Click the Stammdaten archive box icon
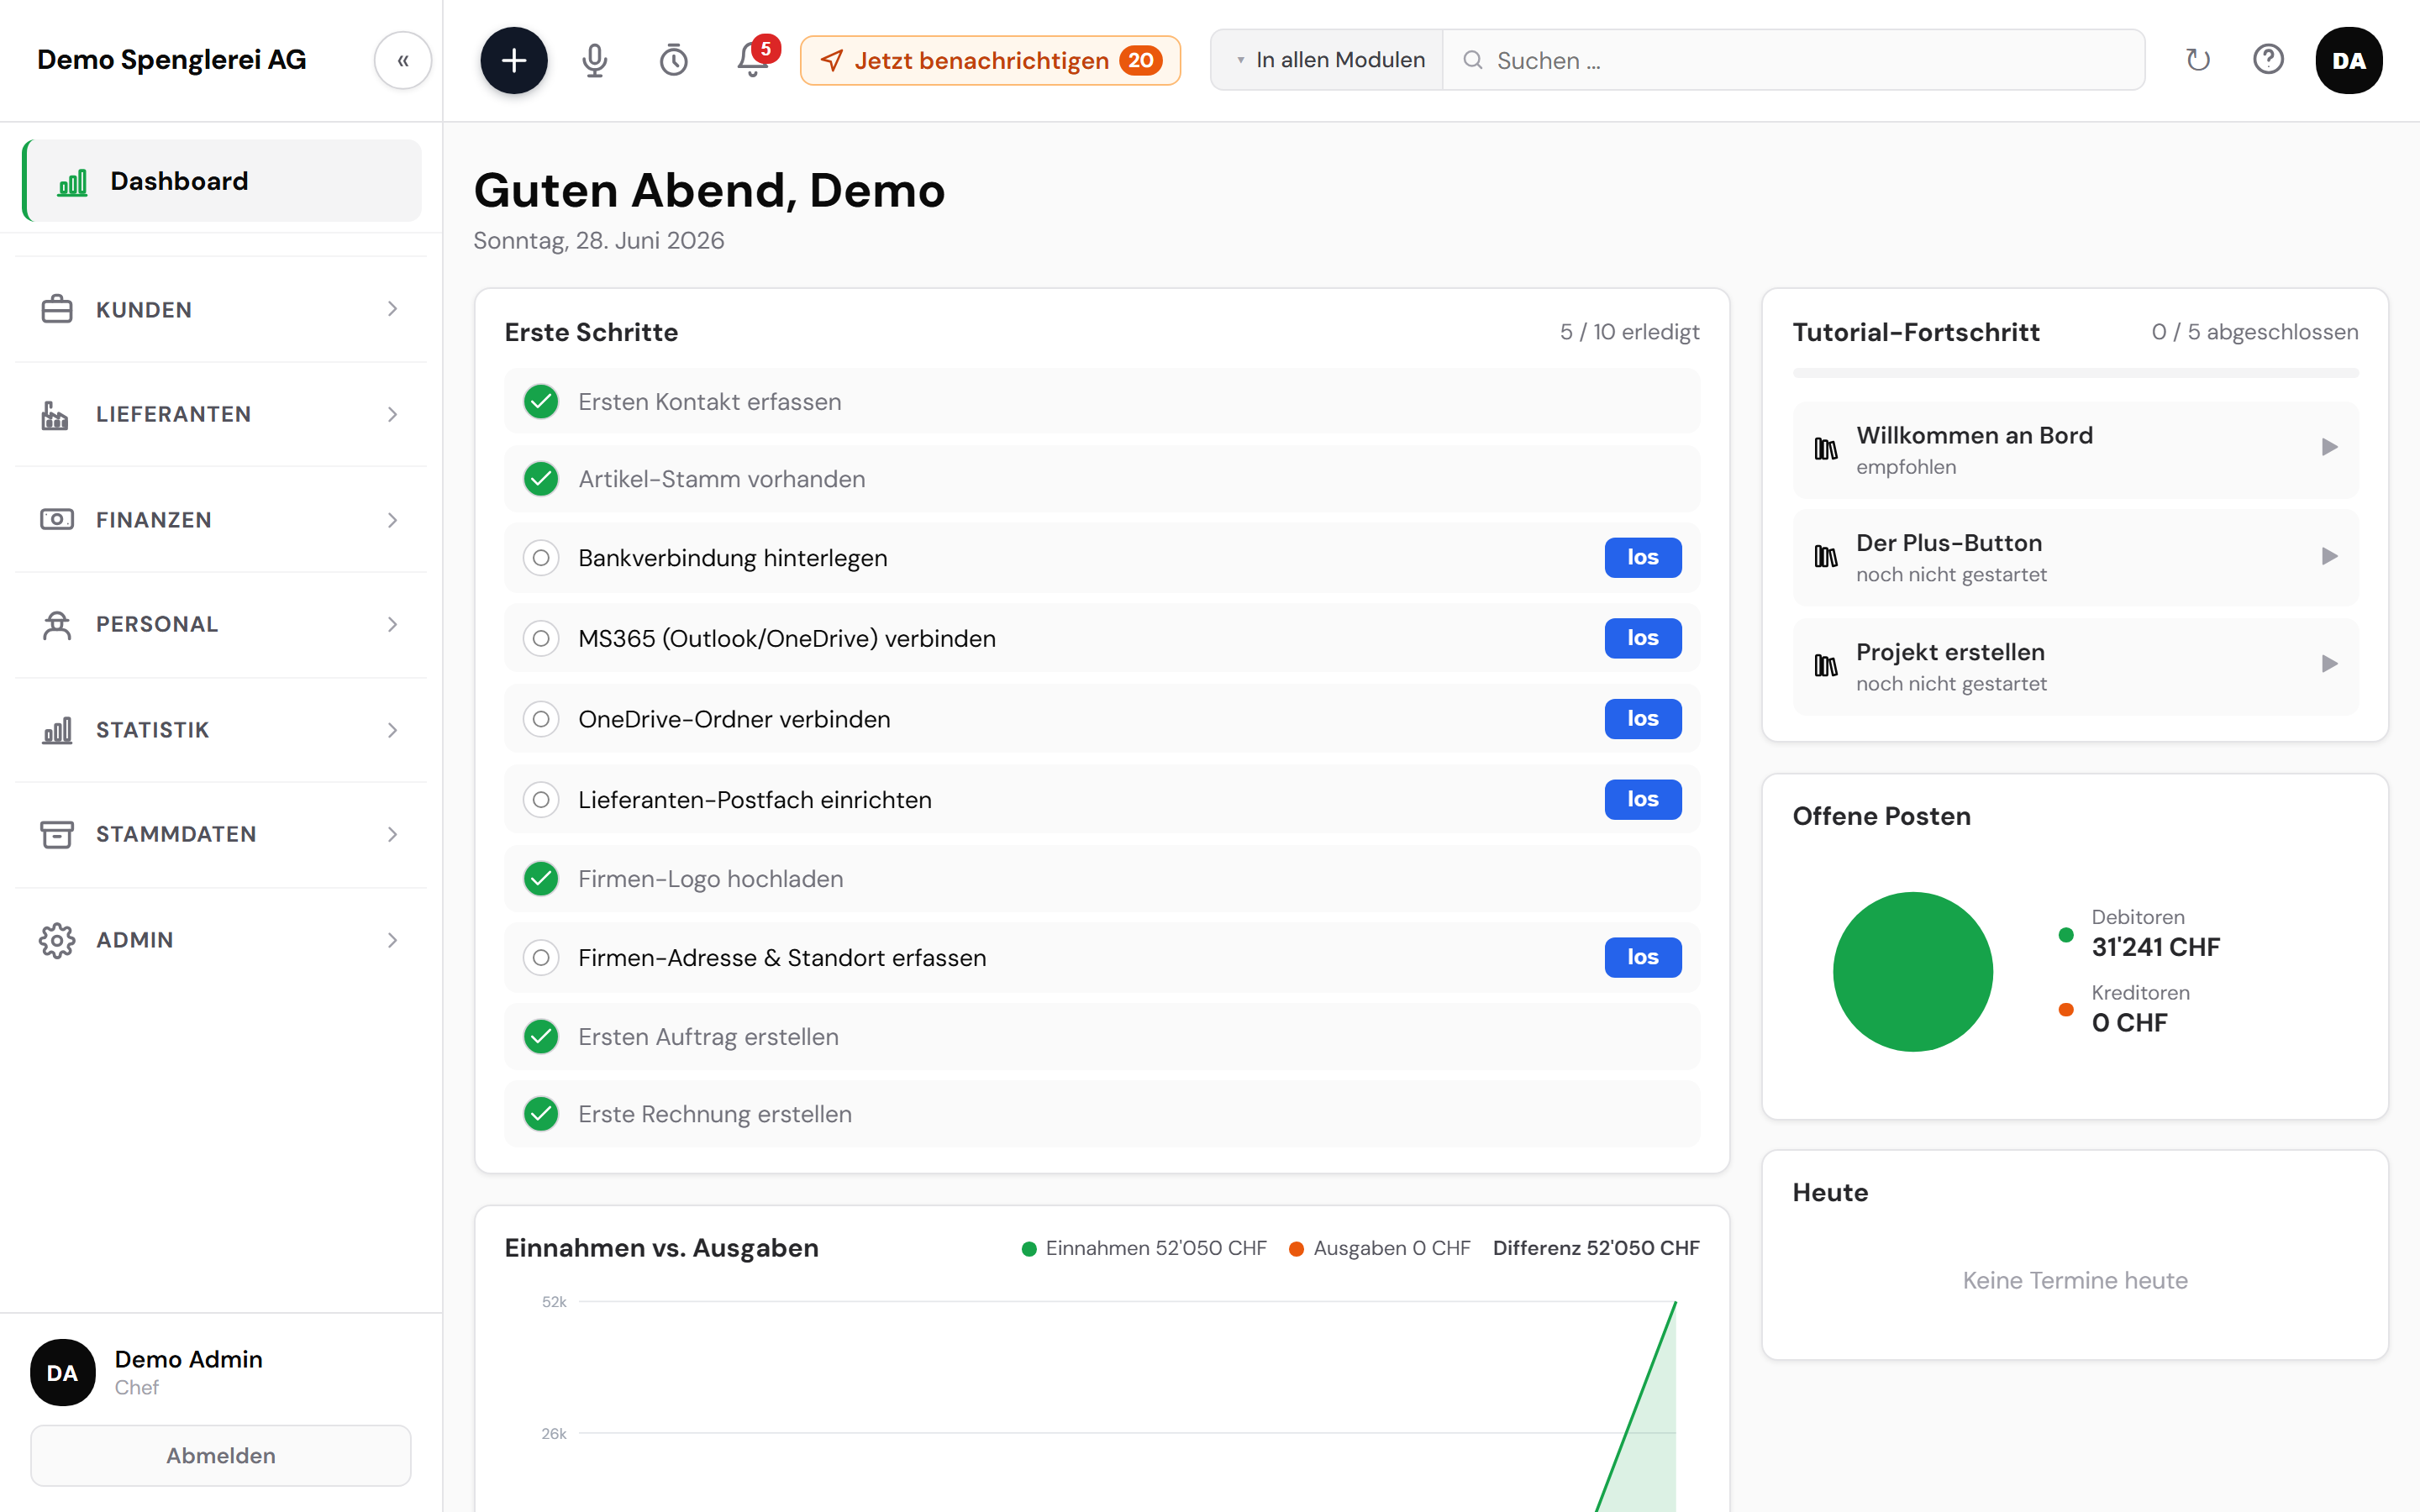 pos(57,834)
